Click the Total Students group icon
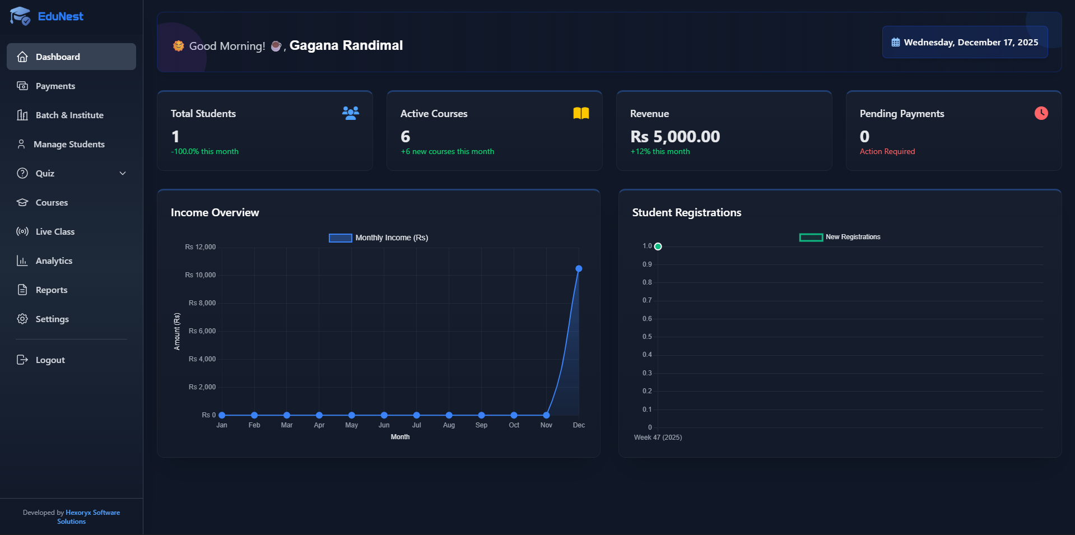Image resolution: width=1075 pixels, height=535 pixels. (x=350, y=113)
